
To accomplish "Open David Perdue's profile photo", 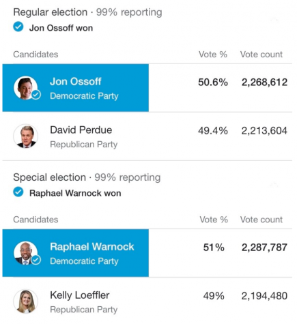I will [25, 136].
